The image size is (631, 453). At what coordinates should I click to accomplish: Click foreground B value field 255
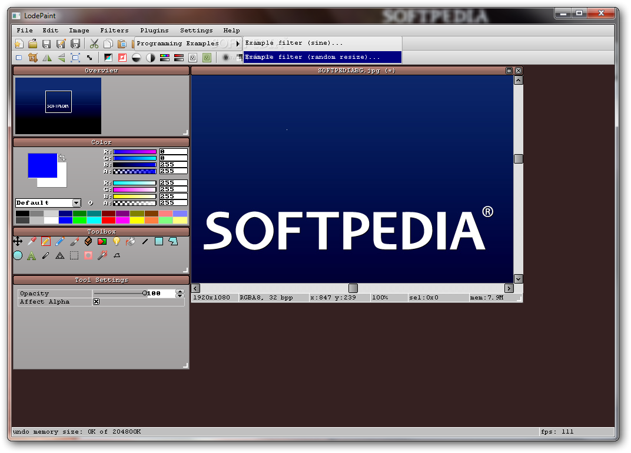pos(174,165)
